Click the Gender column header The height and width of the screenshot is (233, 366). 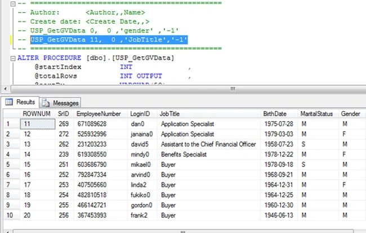[x=351, y=114]
